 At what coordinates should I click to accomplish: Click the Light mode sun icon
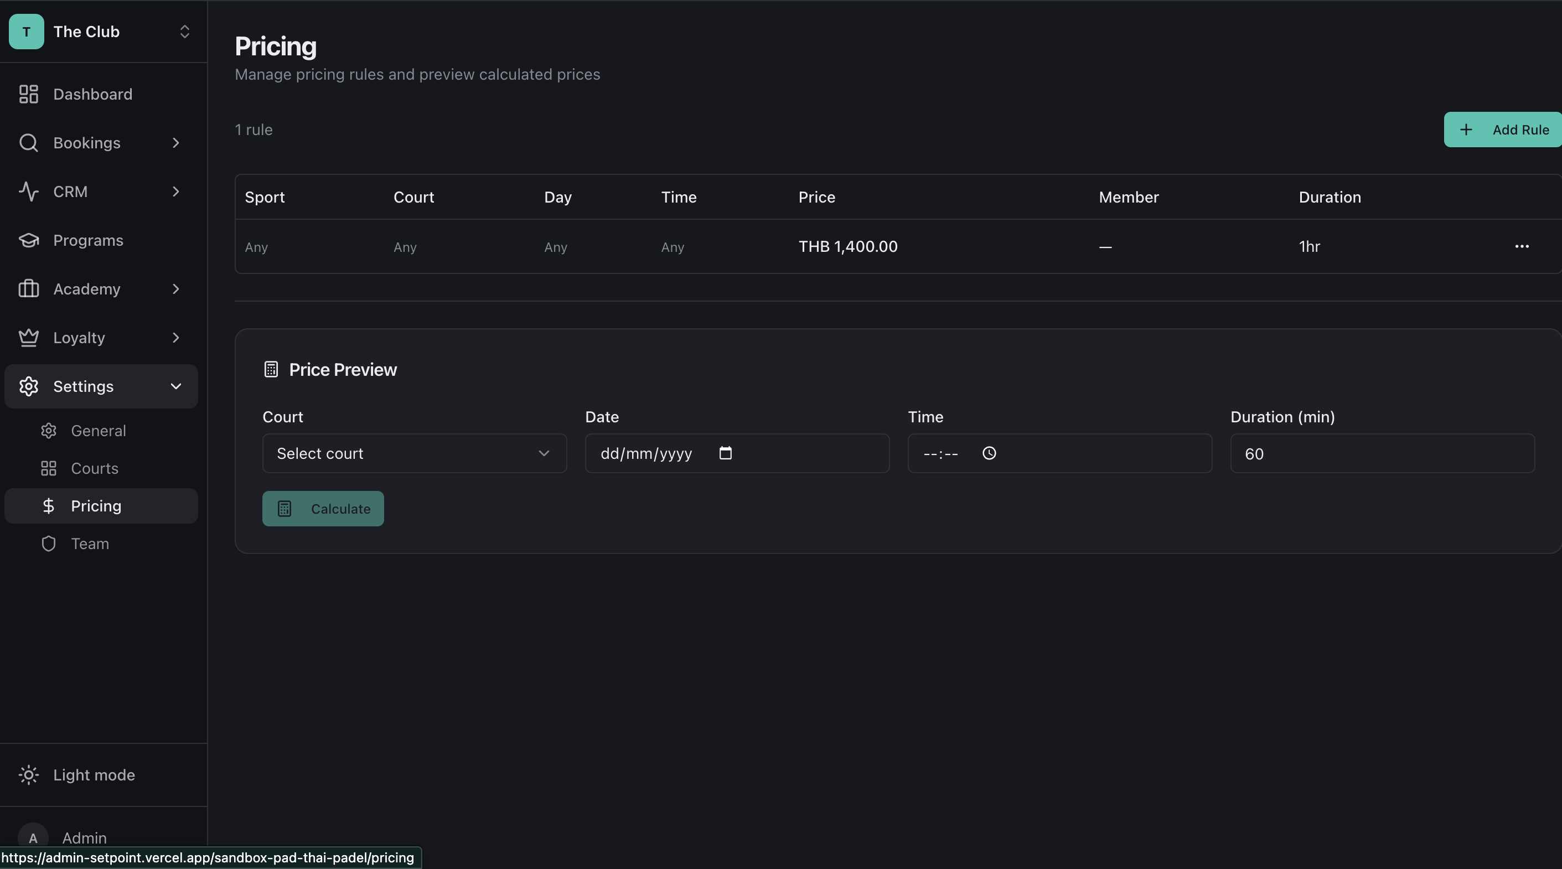click(28, 774)
